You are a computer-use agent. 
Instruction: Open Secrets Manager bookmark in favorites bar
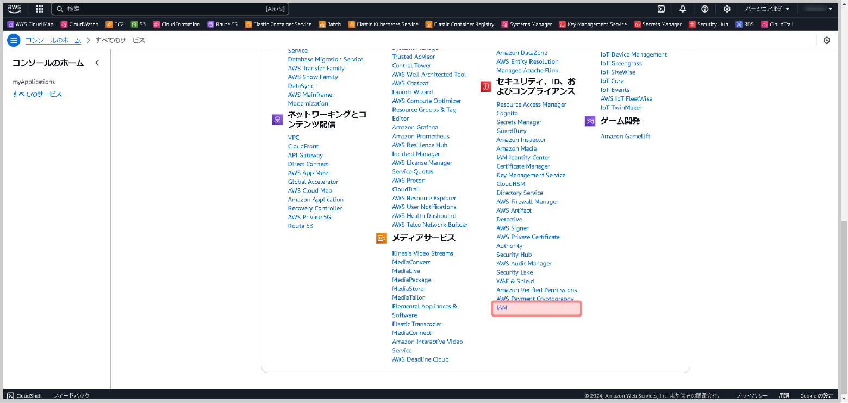pos(658,24)
